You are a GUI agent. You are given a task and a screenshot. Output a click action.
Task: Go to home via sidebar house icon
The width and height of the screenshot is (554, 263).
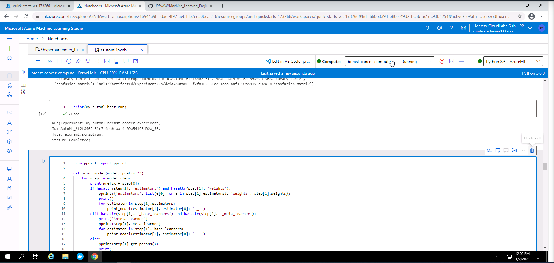pyautogui.click(x=10, y=58)
